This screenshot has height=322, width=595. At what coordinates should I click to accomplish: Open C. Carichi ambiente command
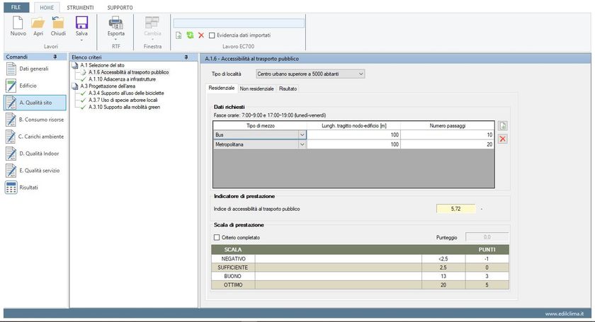[35, 137]
